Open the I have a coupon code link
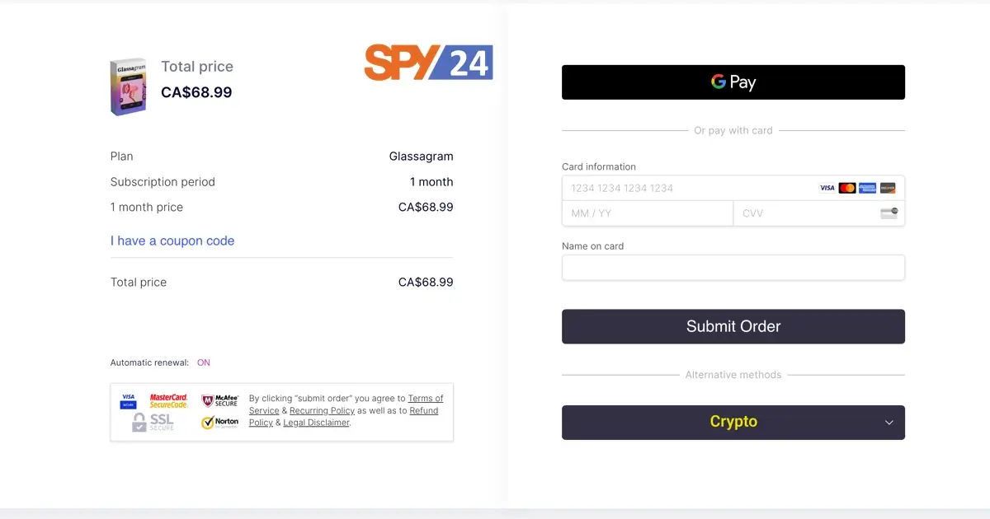The height and width of the screenshot is (519, 990). click(x=172, y=241)
